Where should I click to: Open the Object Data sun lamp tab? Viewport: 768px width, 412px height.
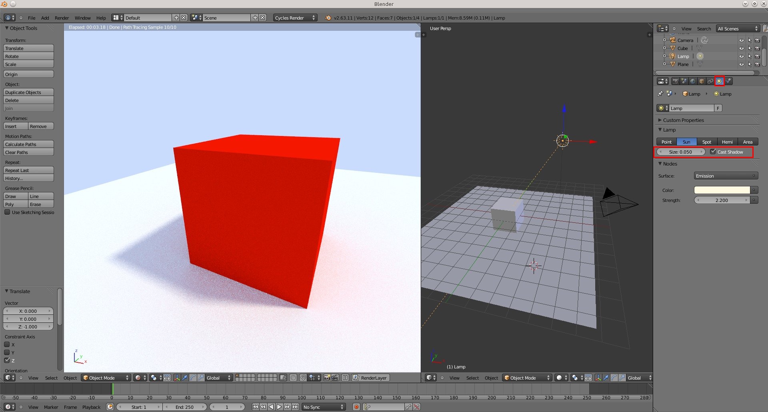click(x=719, y=81)
